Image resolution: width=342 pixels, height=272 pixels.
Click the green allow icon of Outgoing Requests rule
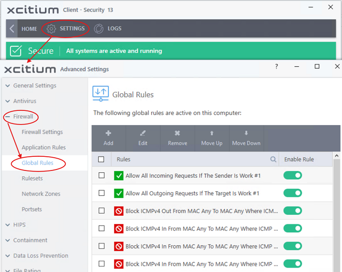pyautogui.click(x=119, y=193)
